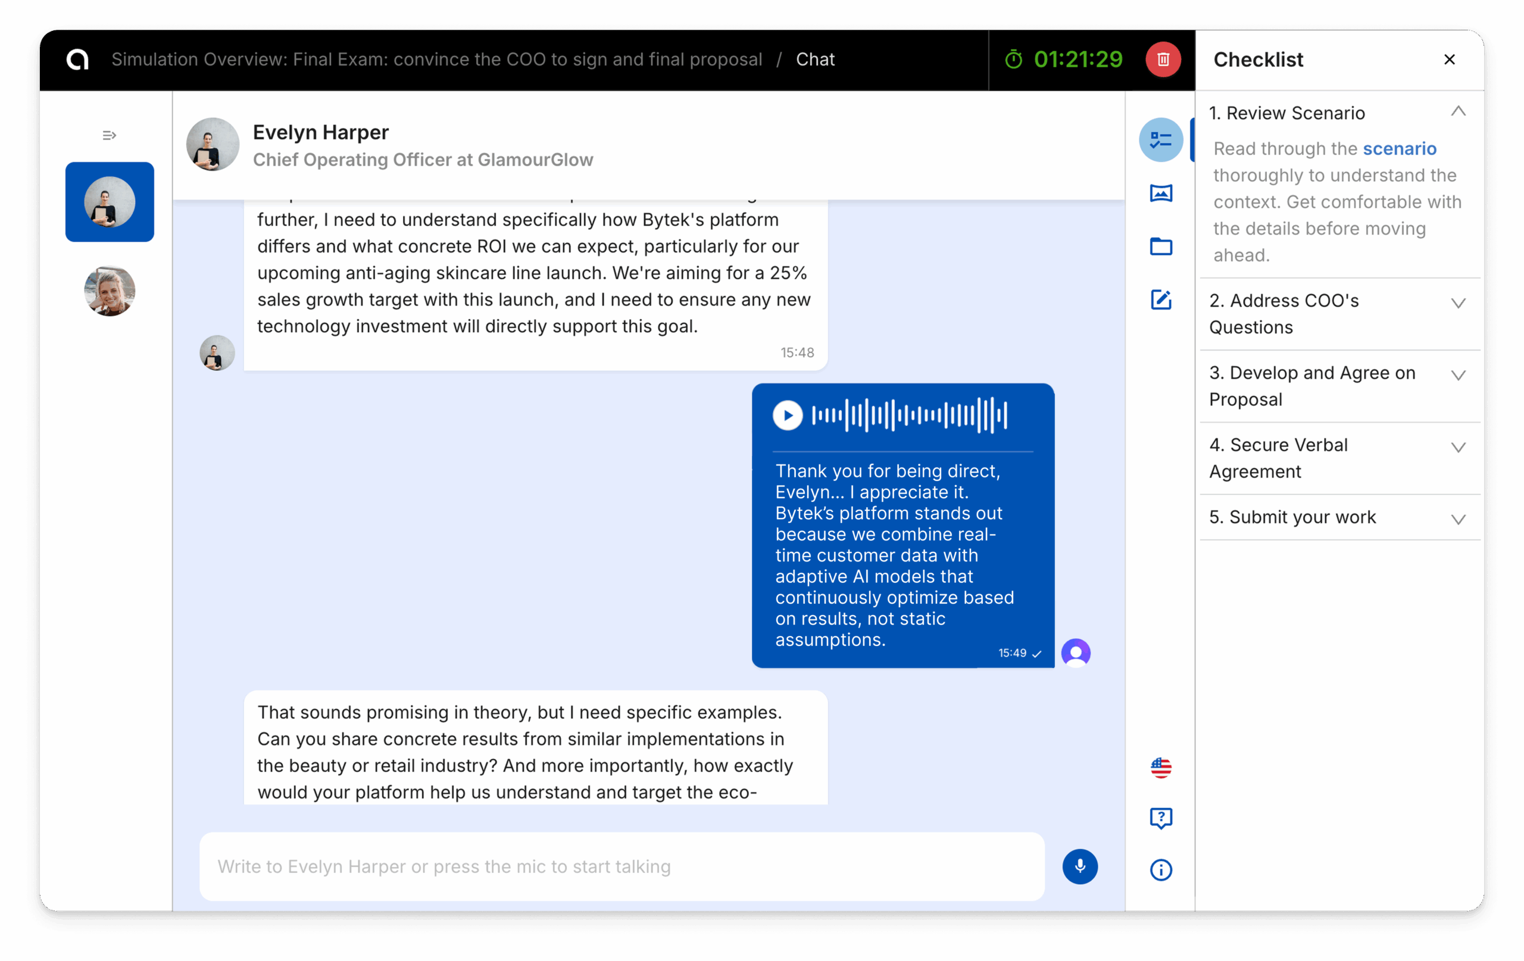Click the green stopwatch timer icon
This screenshot has width=1524, height=961.
1014,60
